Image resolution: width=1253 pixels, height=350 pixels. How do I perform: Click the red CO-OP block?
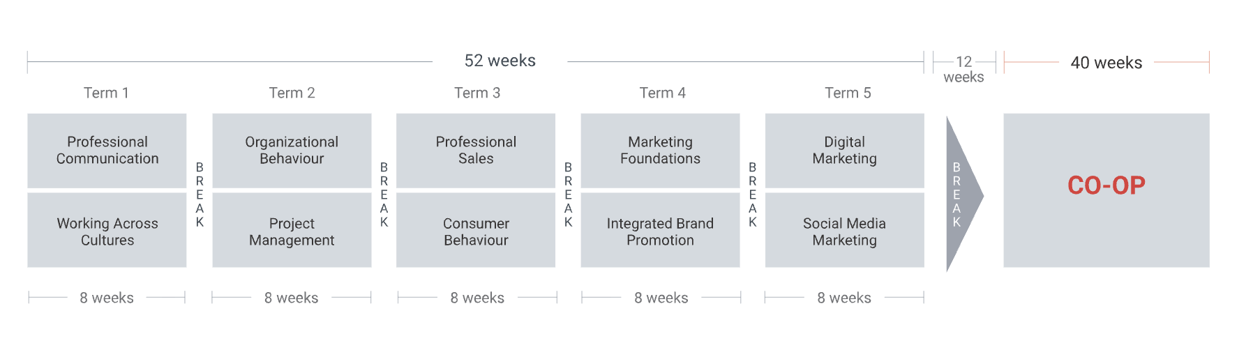tap(1106, 190)
